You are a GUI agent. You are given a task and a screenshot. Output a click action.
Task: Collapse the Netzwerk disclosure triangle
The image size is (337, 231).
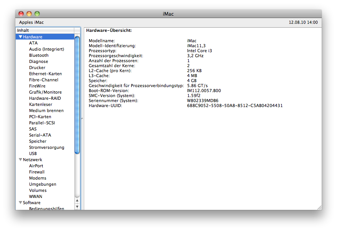(20, 160)
